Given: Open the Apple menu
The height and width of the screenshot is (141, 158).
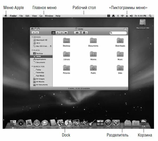Looking at the screenshot, I should coord(6,16).
